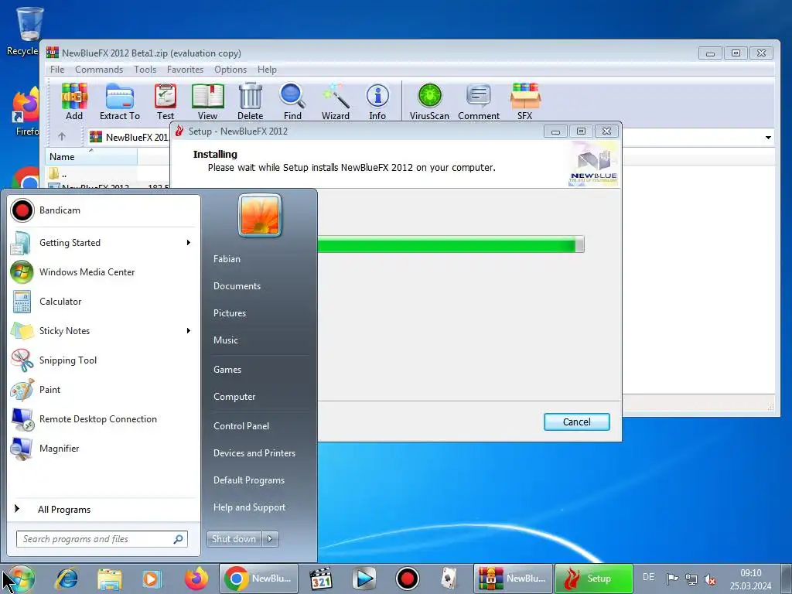Open Remote Desktop Connection

[103, 419]
